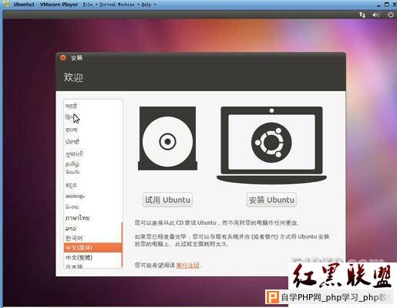Minimize the VMware Player window
This screenshot has height=308, width=397.
[x=379, y=5]
